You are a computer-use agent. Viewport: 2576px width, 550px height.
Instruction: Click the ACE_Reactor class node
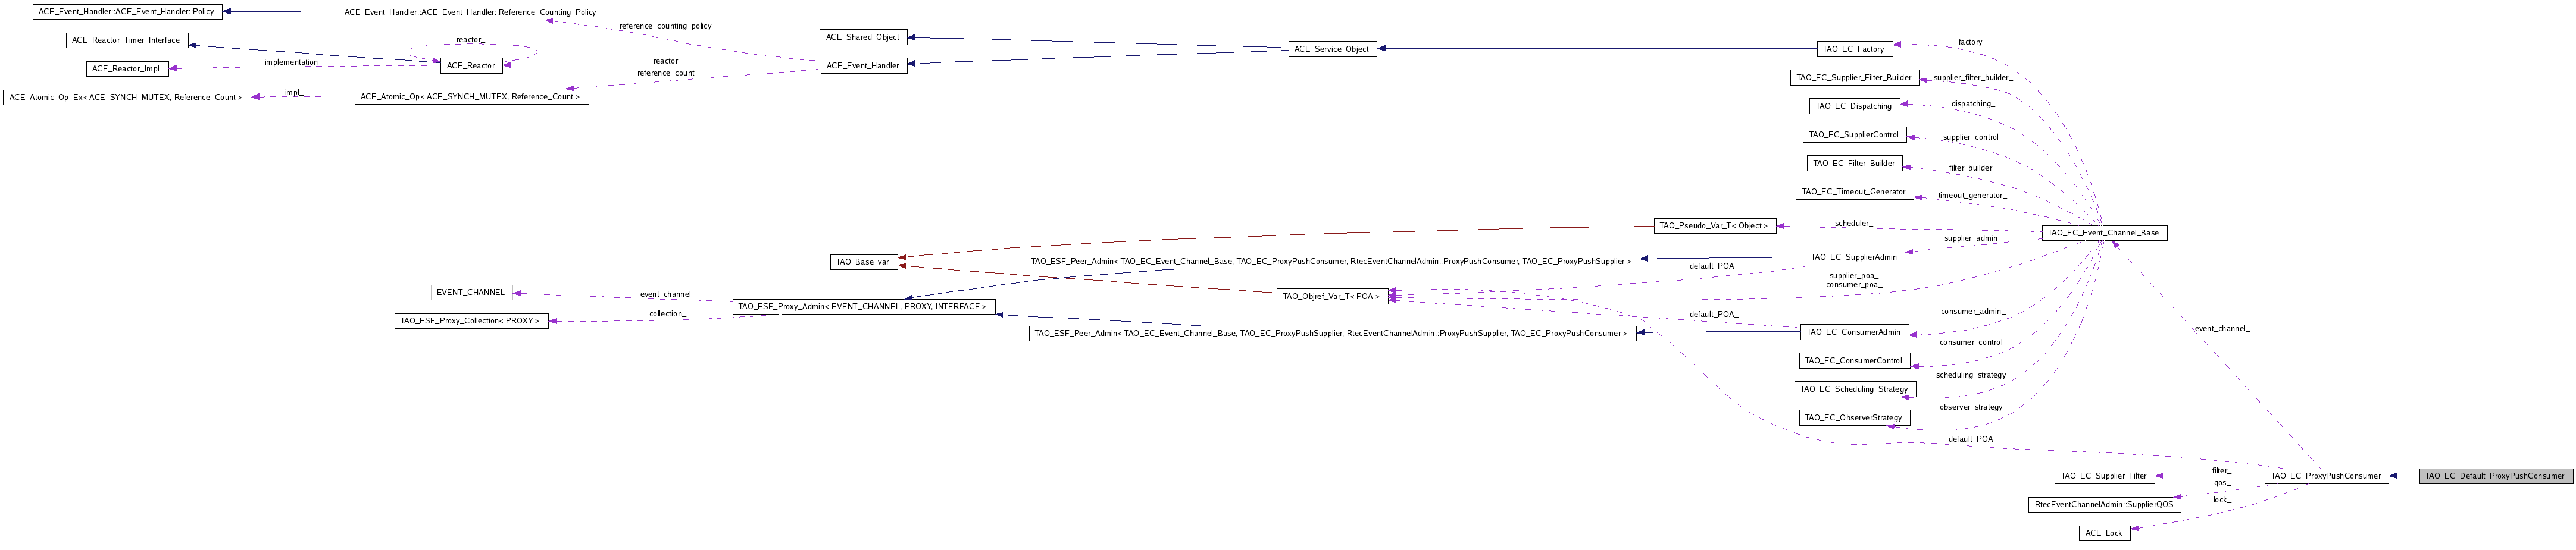[470, 66]
